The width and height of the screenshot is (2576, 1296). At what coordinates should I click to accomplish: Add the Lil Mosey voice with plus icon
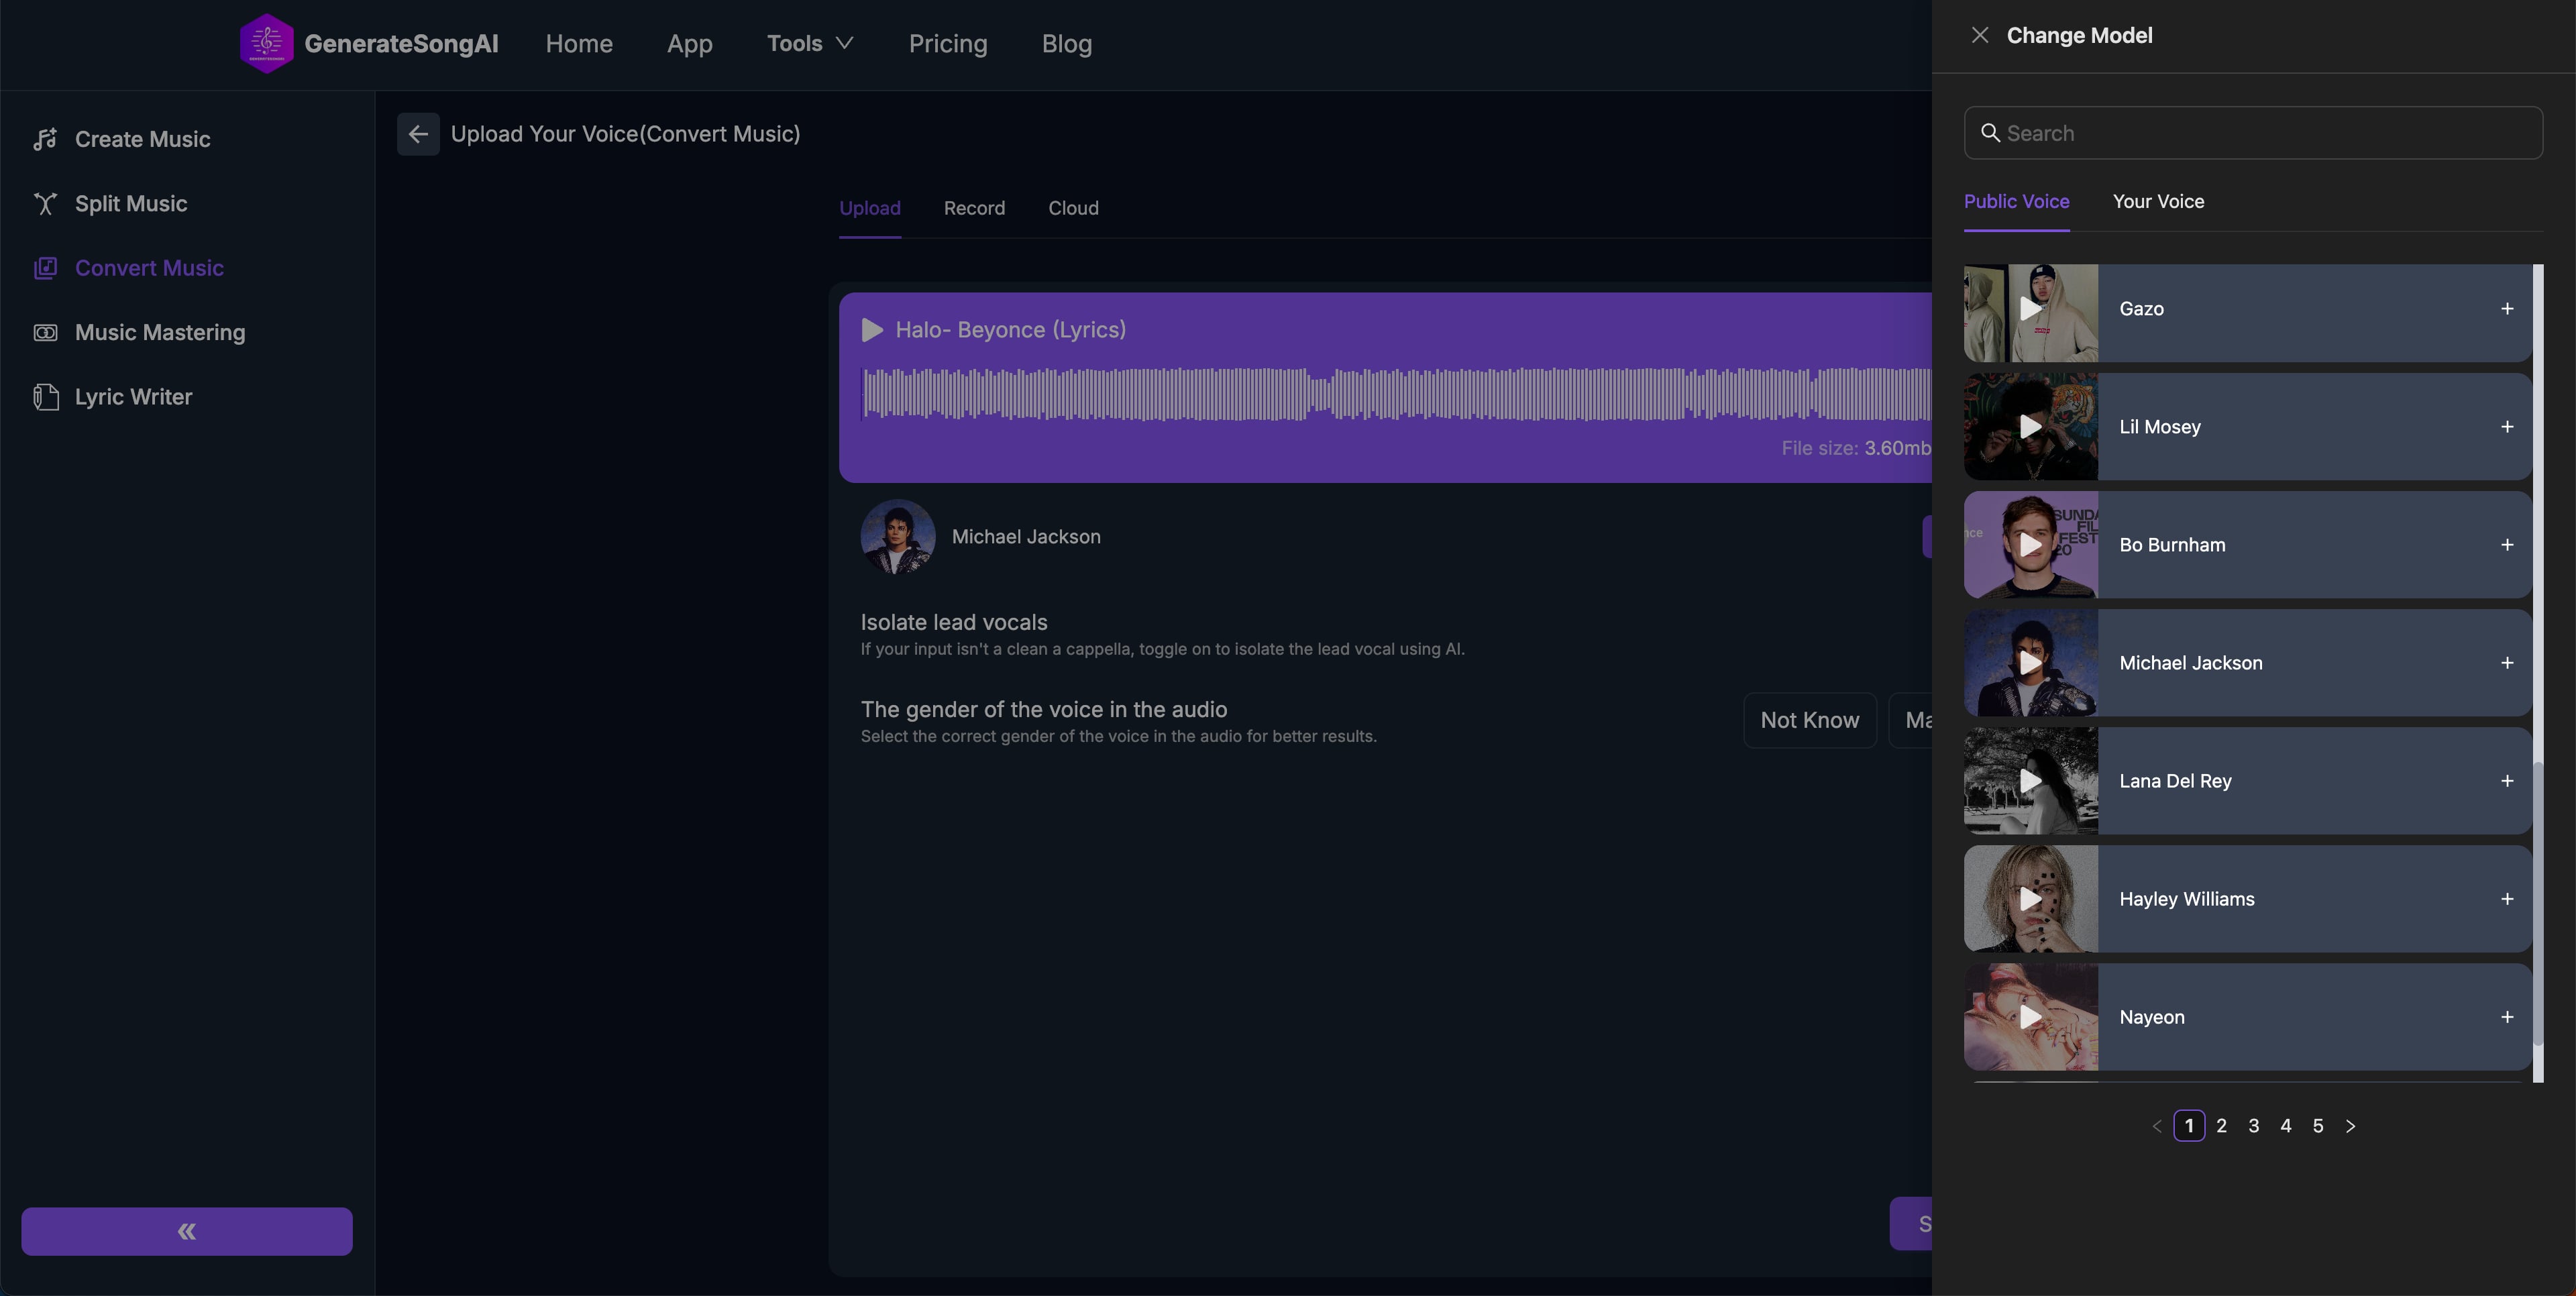(2507, 427)
